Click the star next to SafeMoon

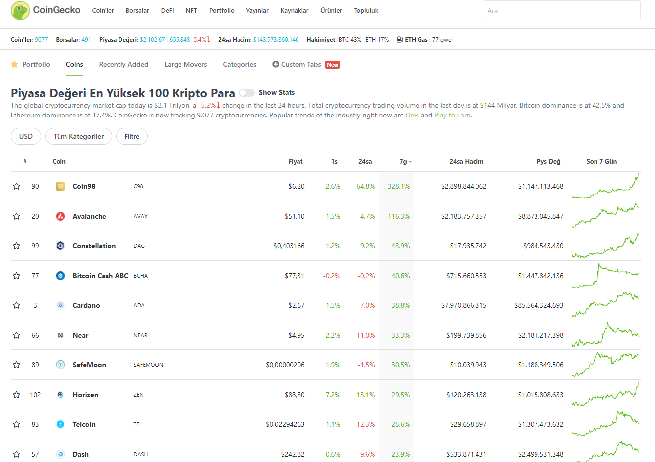pos(17,365)
